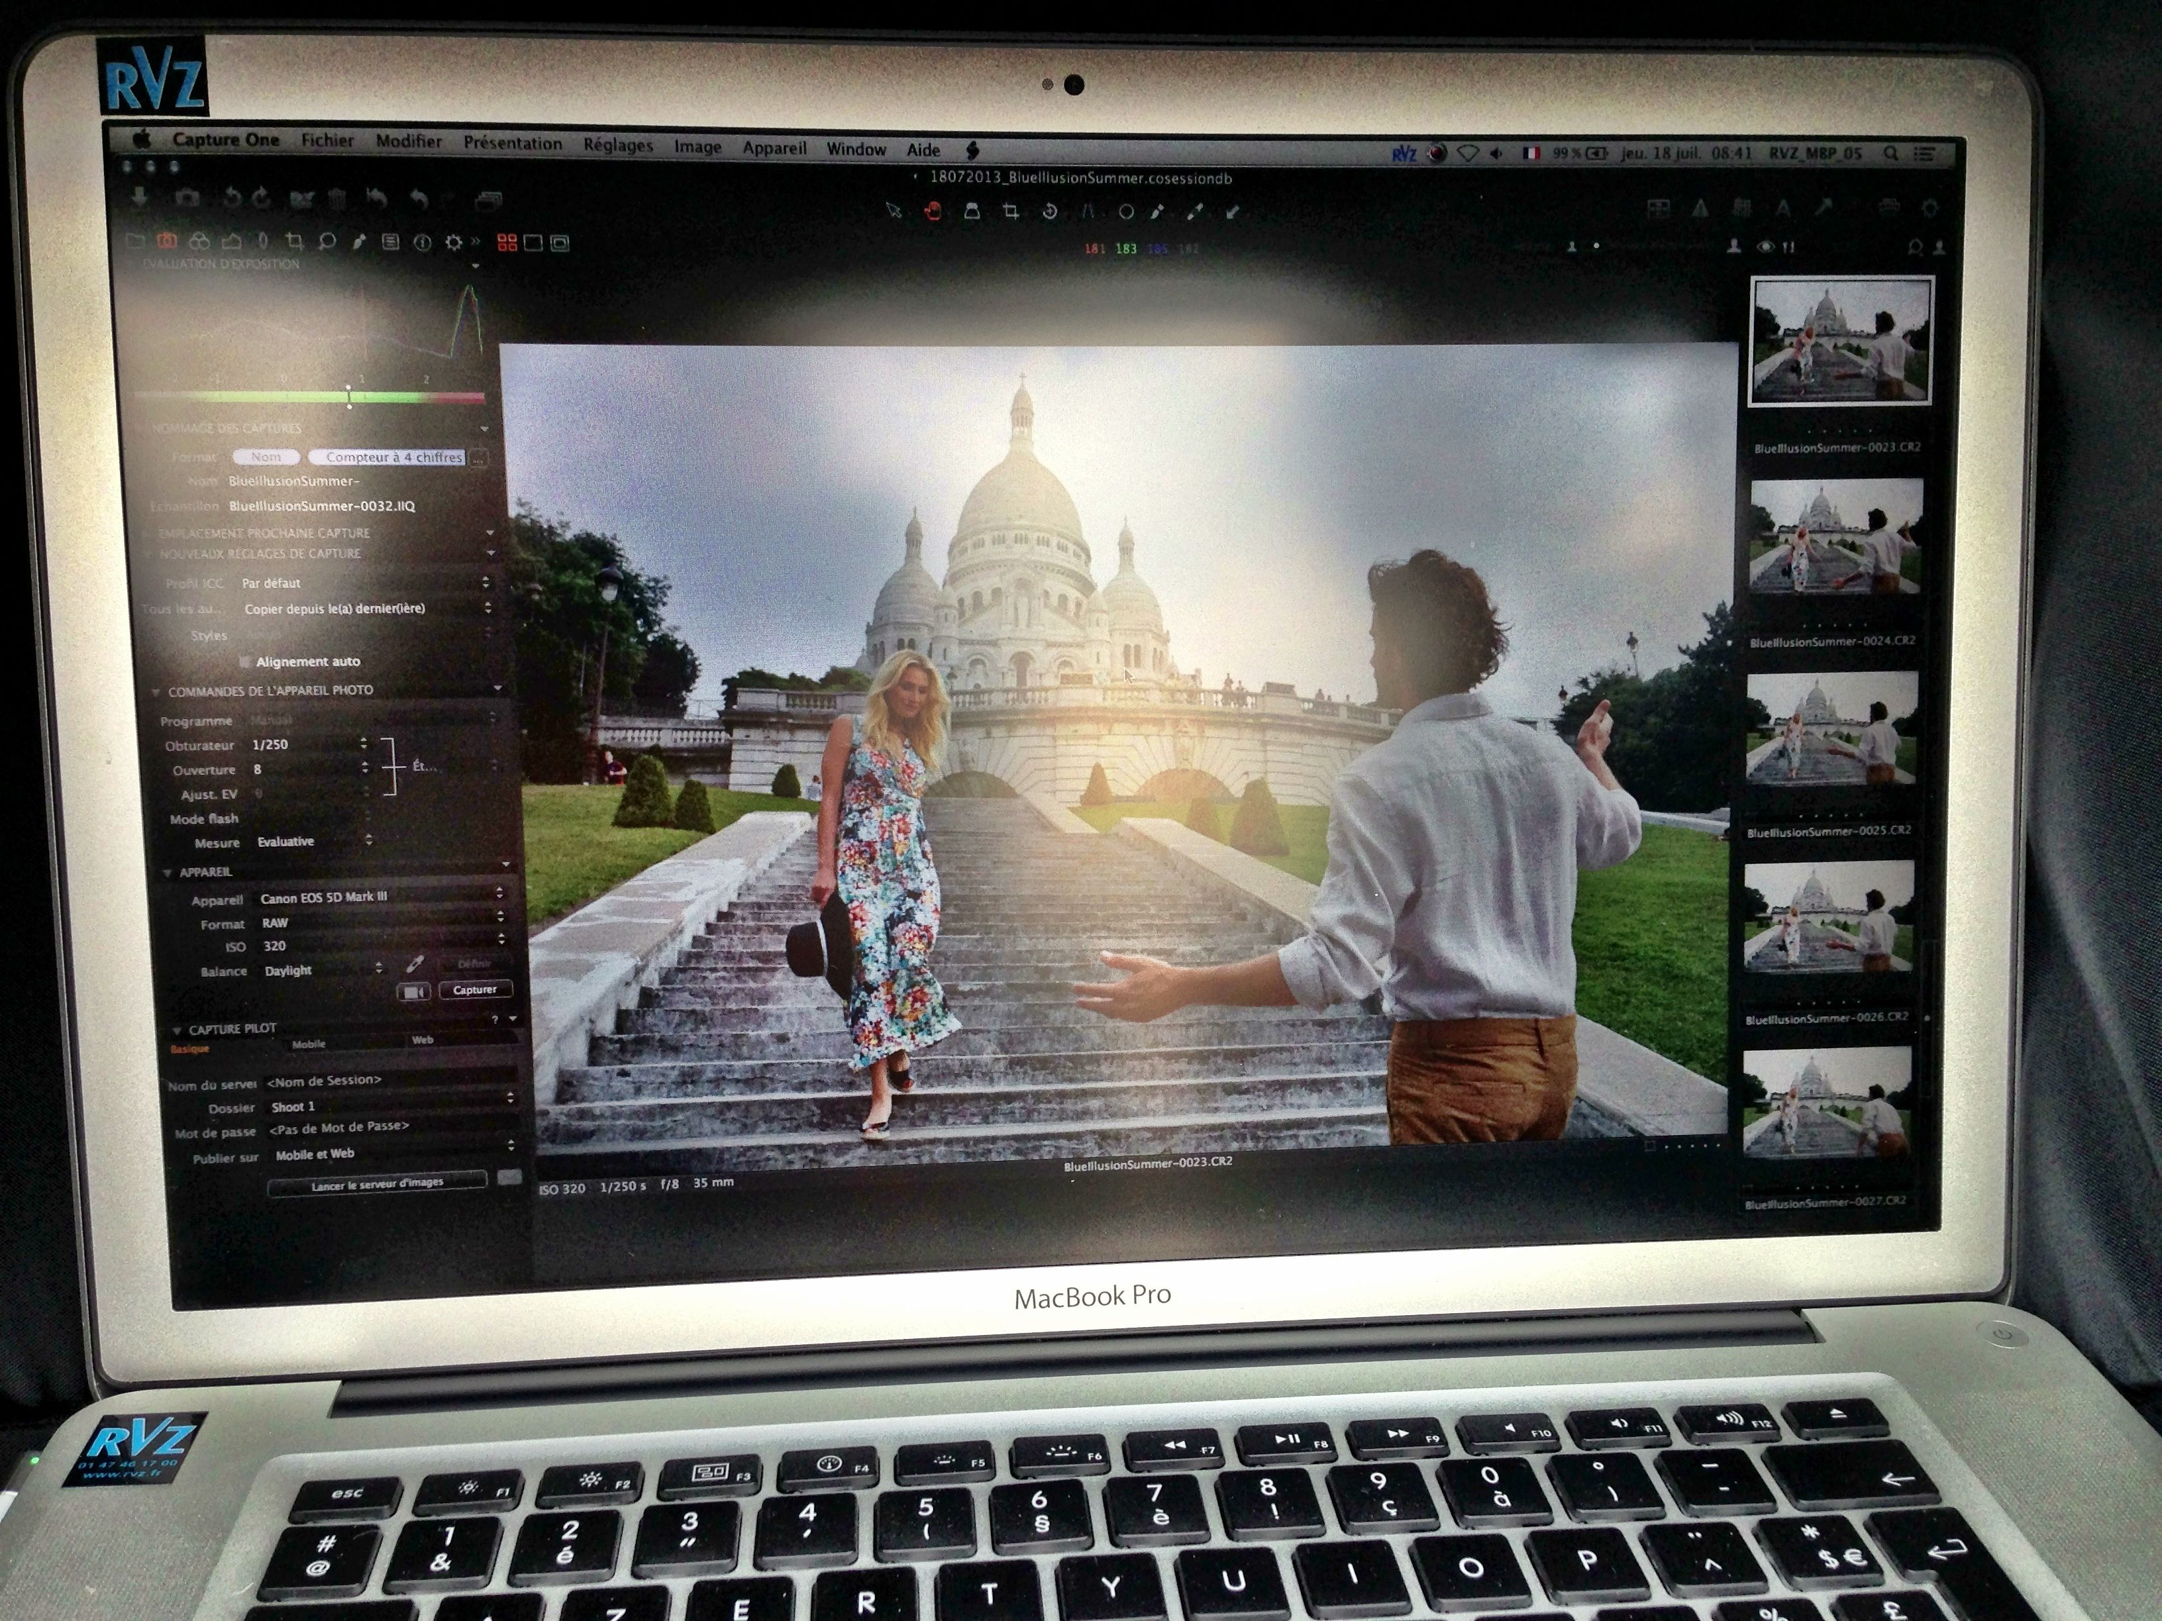Image resolution: width=2162 pixels, height=1621 pixels.
Task: Open the Batch gear tool tab
Action: tap(454, 242)
